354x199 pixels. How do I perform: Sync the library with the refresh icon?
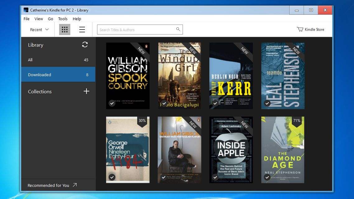(x=85, y=44)
